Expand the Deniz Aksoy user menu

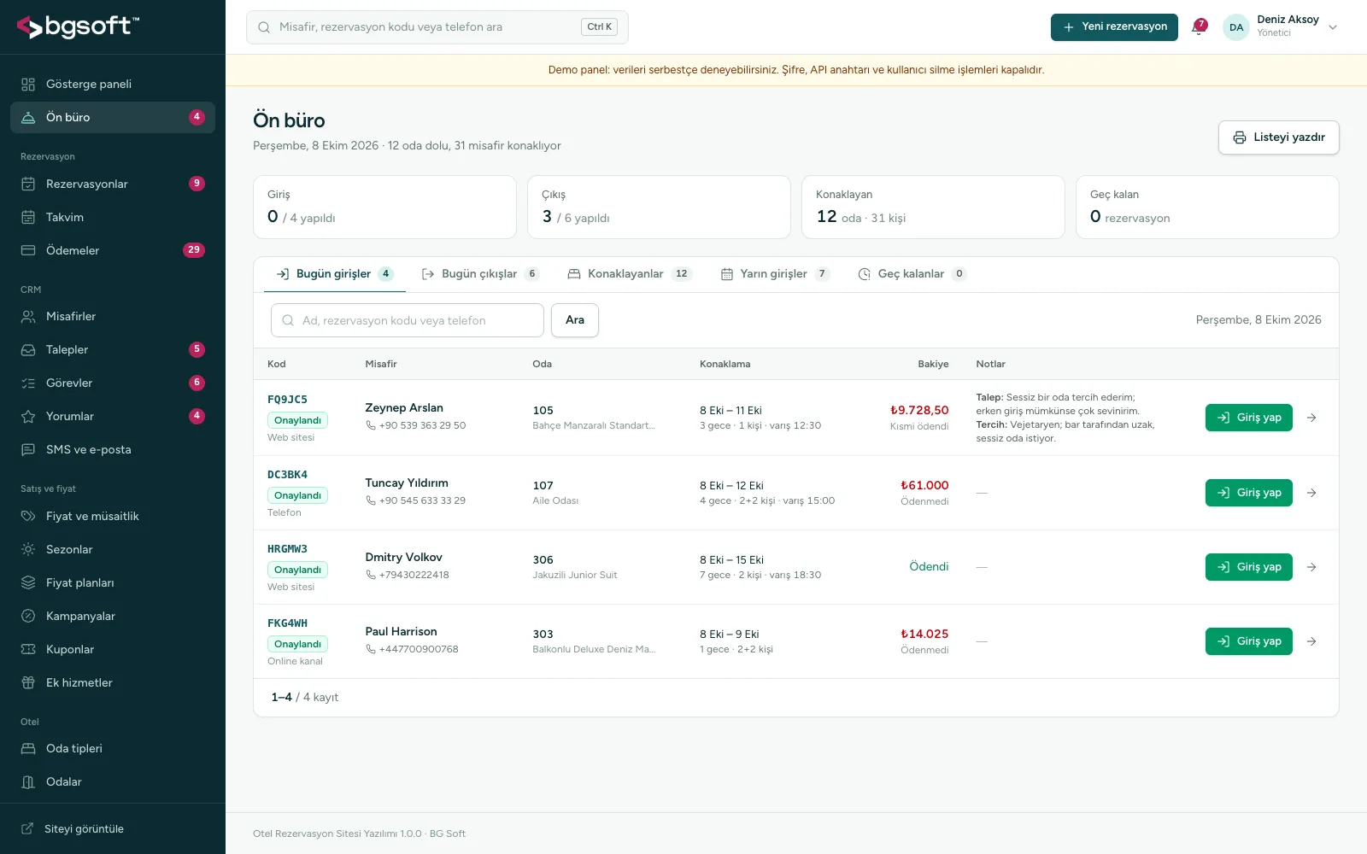[x=1281, y=27]
